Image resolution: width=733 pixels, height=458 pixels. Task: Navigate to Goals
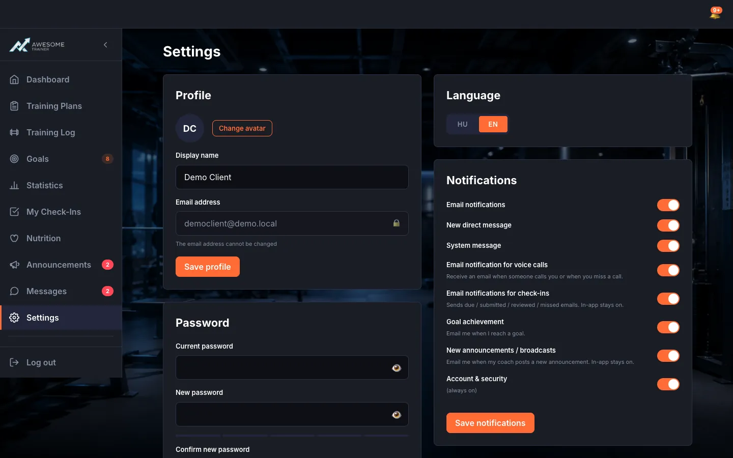click(61, 159)
